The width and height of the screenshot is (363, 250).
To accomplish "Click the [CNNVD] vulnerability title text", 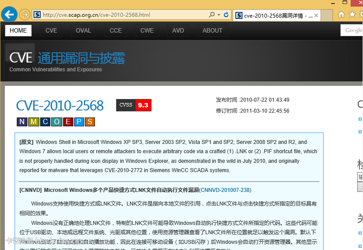I will click(x=109, y=190).
